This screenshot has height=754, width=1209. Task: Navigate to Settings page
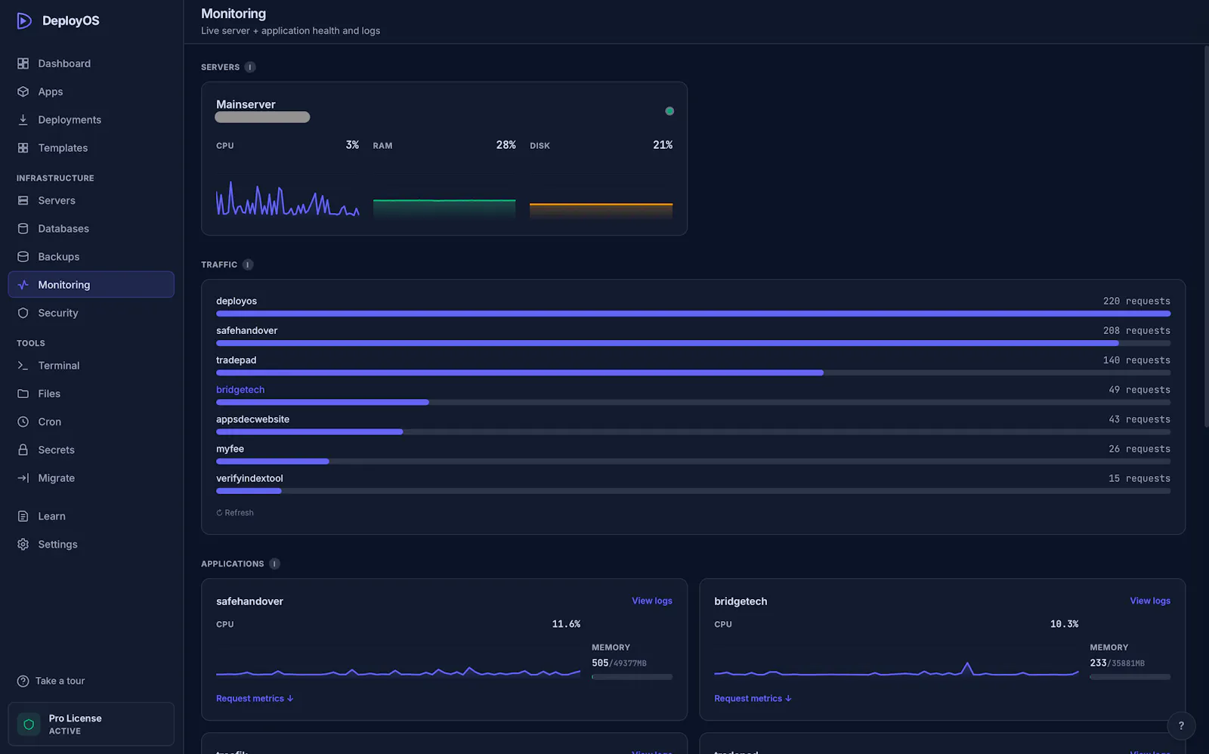(x=91, y=544)
